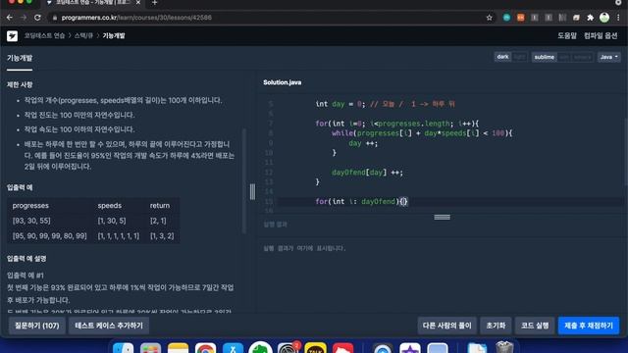Select sublime keybinding mode
Viewport: 628px width, 353px height.
point(545,57)
